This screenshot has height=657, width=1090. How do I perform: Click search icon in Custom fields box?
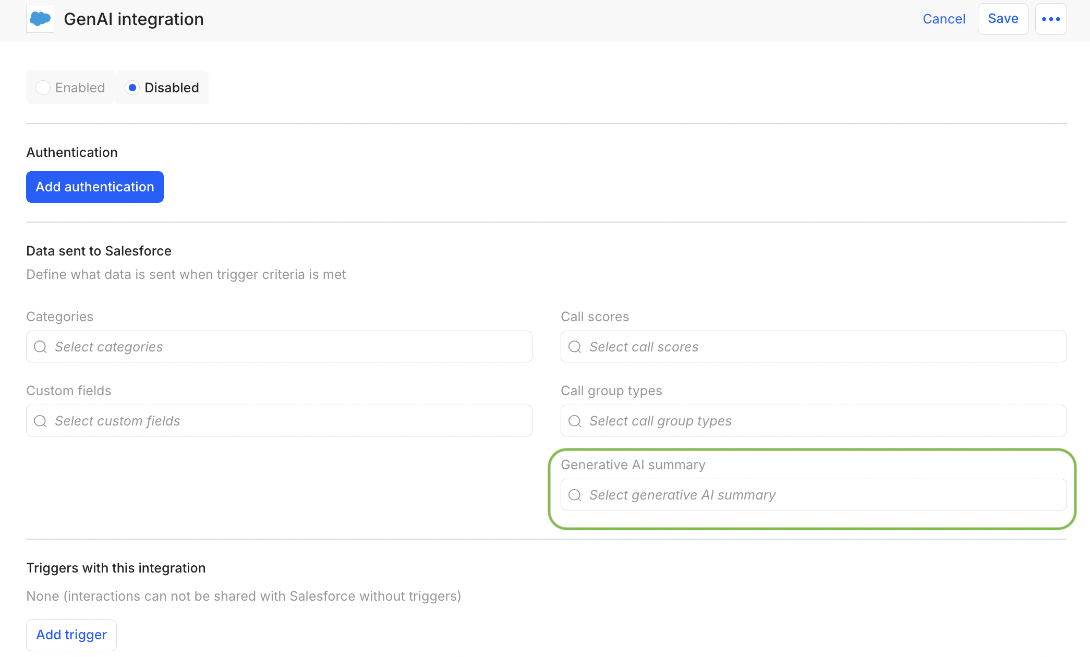(x=40, y=421)
